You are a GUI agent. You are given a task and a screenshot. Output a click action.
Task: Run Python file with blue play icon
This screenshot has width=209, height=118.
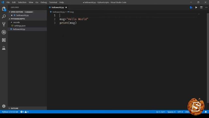[191, 8]
